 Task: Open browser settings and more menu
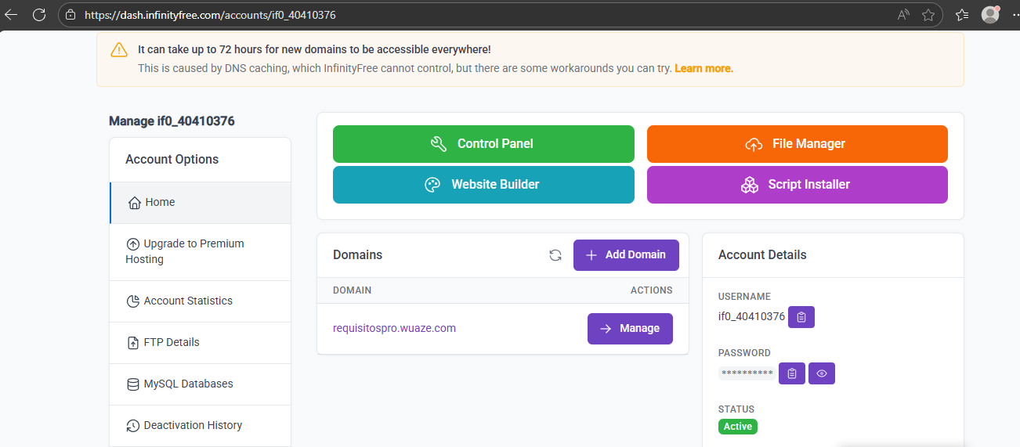[1014, 15]
